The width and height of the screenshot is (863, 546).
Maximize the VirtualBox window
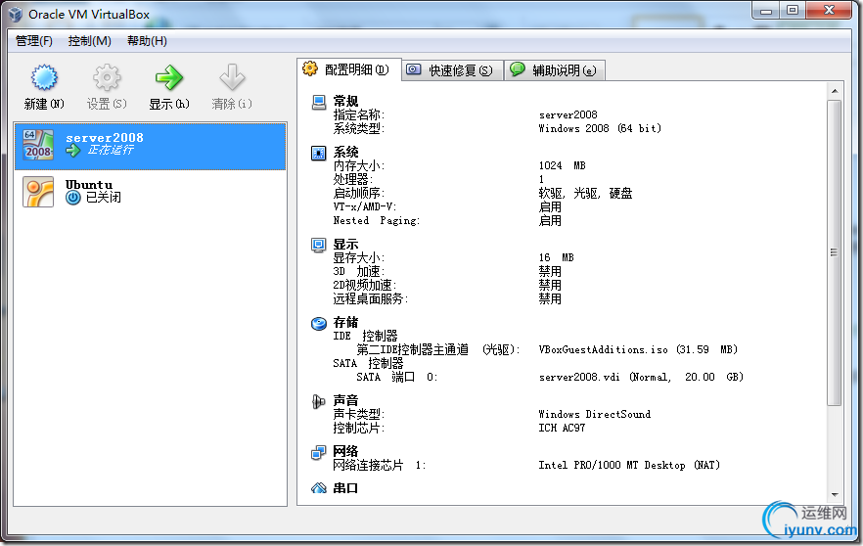coord(793,10)
